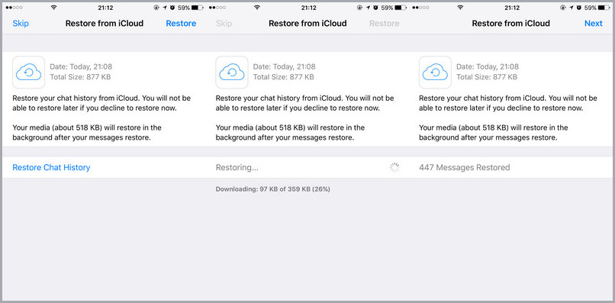
Task: Tap the '447 Messages Restored' text
Action: click(465, 168)
